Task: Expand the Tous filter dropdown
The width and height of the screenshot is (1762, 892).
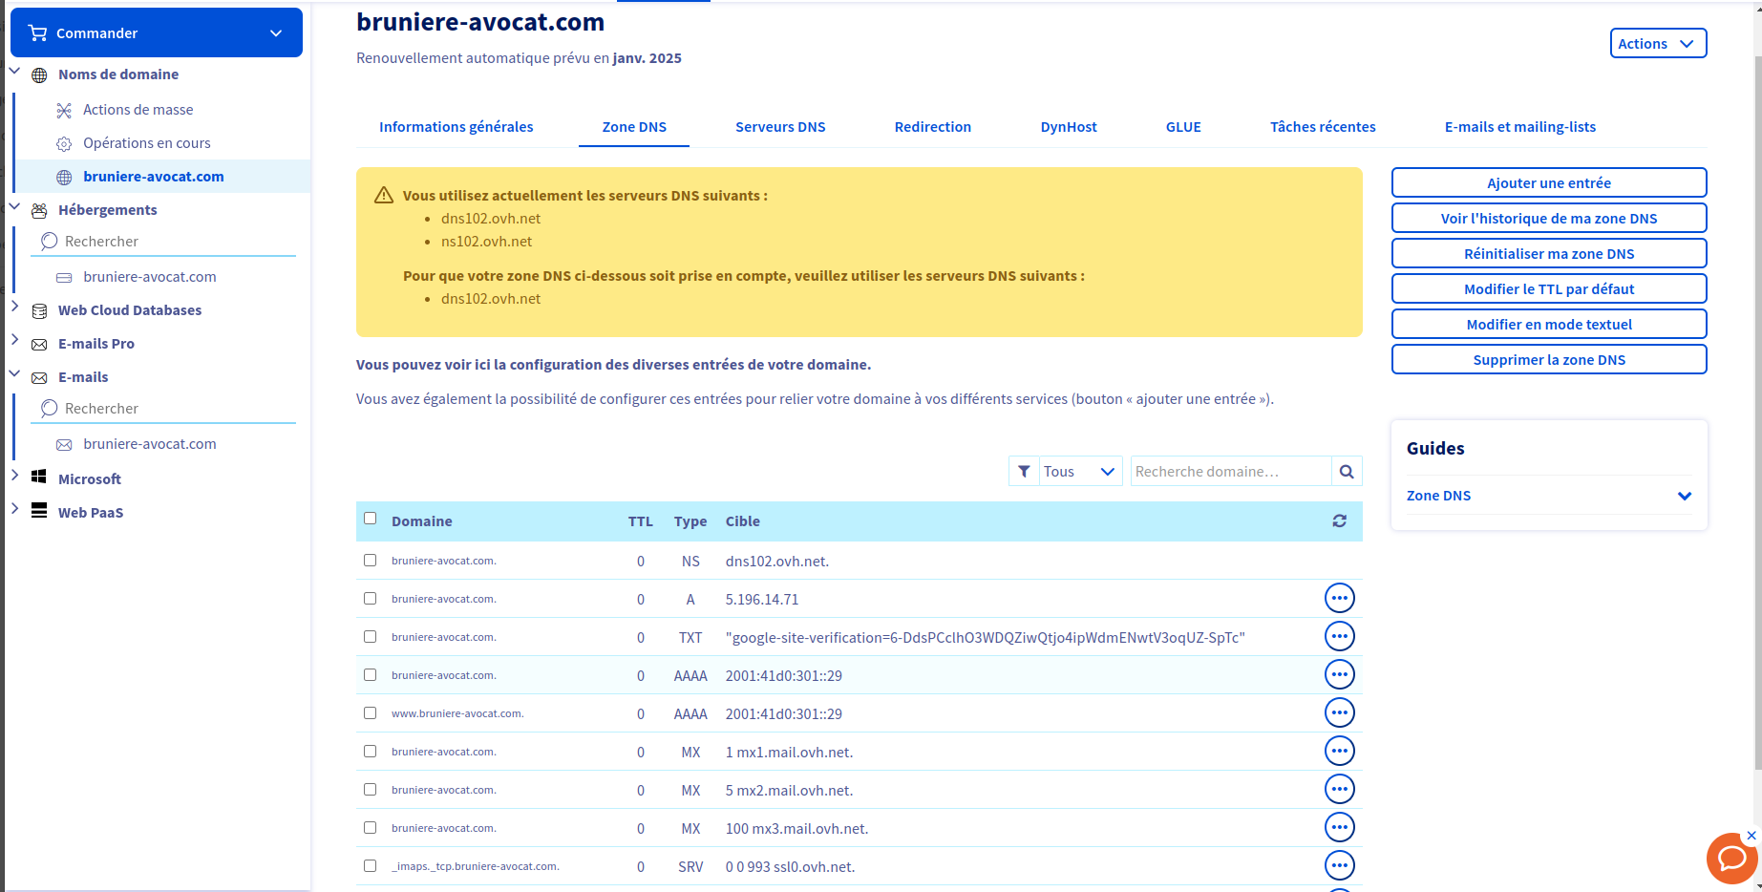Action: 1080,472
